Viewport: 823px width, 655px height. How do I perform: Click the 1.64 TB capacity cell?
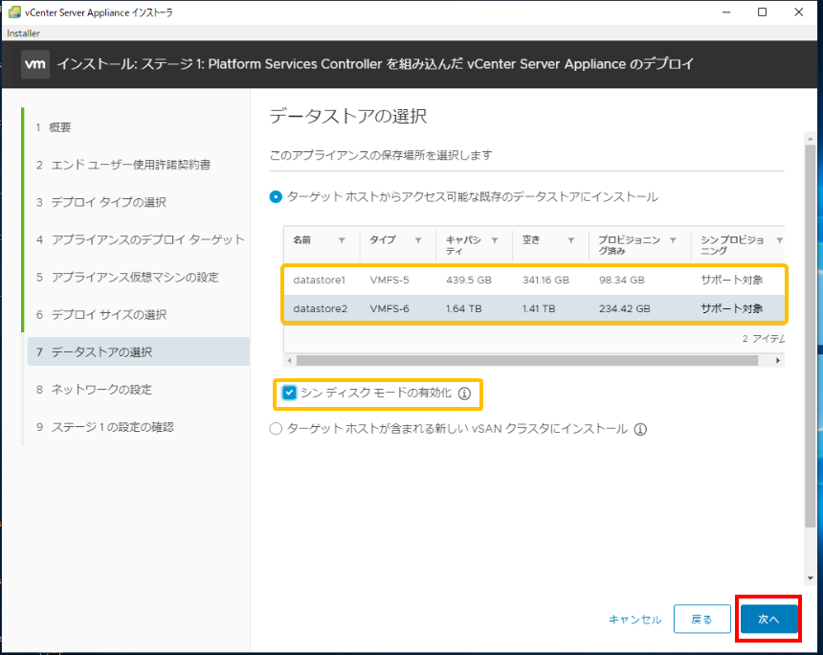(463, 309)
